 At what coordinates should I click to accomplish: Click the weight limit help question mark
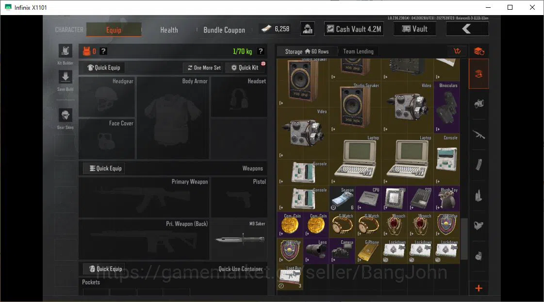coord(261,51)
